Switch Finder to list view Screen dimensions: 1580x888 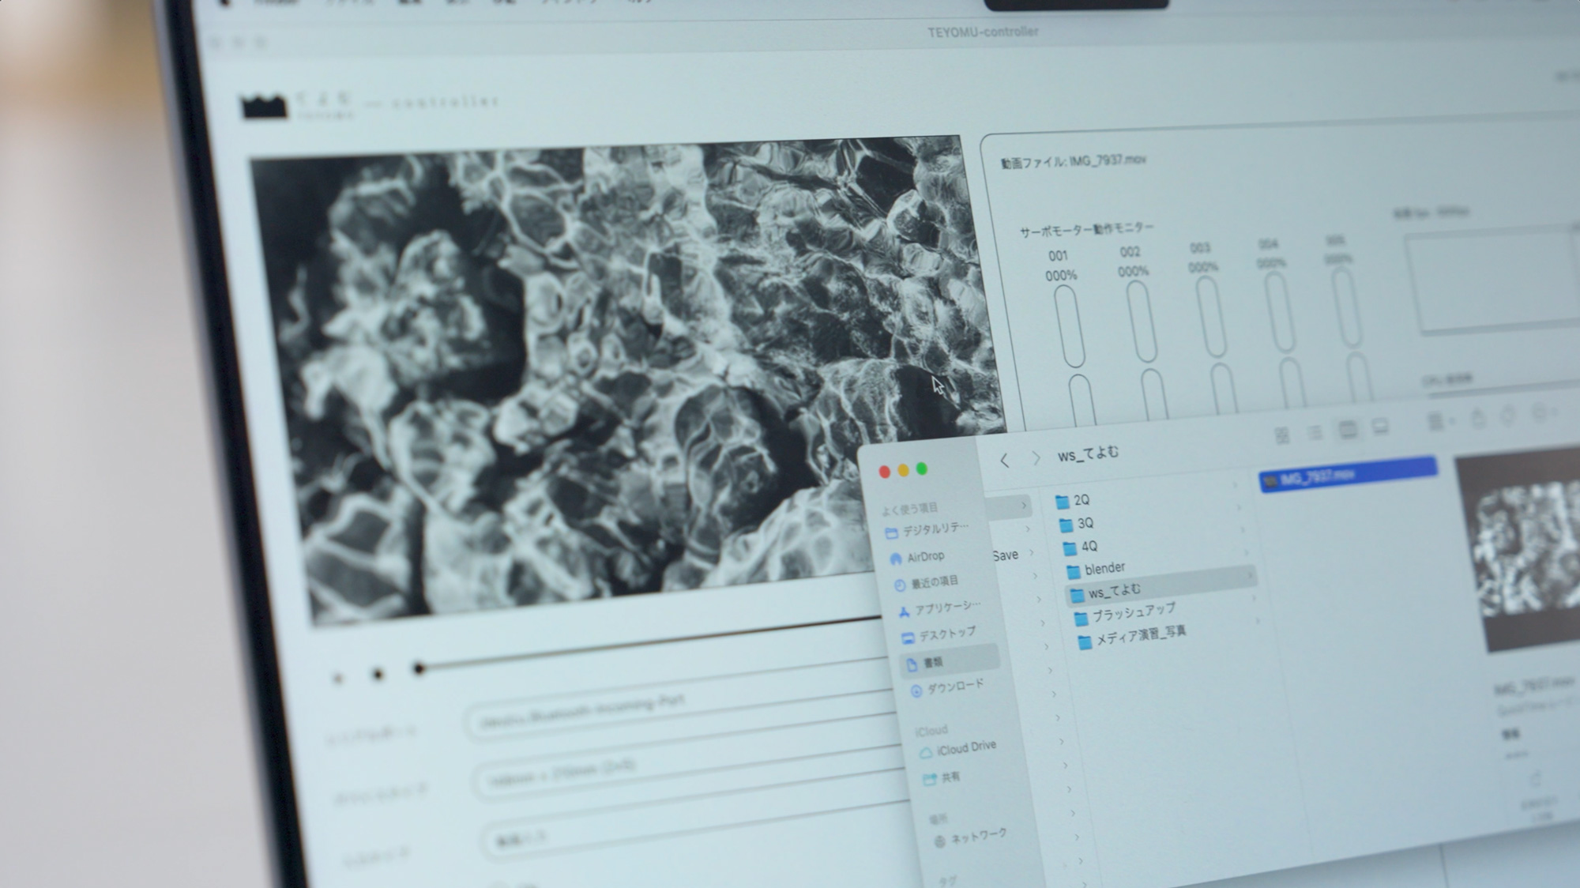pos(1315,432)
